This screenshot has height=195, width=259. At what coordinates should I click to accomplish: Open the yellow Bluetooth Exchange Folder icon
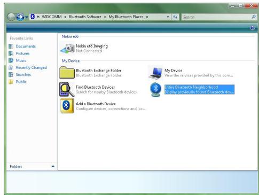[67, 72]
